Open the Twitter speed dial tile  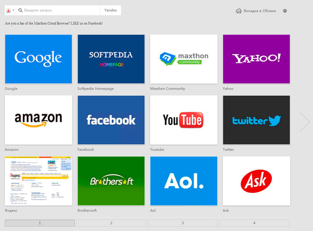pos(256,120)
